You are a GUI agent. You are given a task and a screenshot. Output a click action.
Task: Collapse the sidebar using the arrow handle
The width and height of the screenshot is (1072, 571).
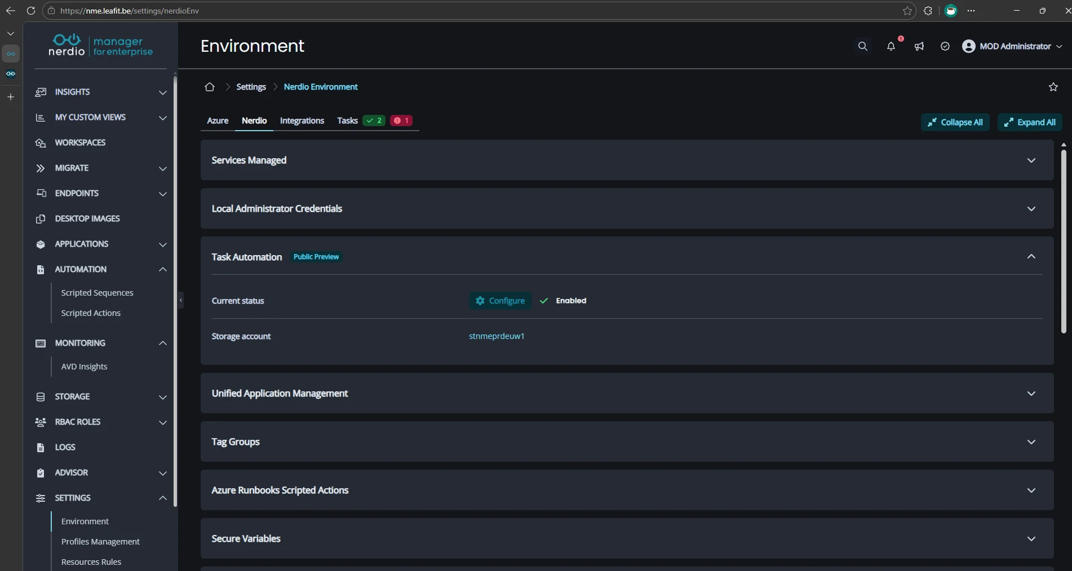(x=180, y=301)
